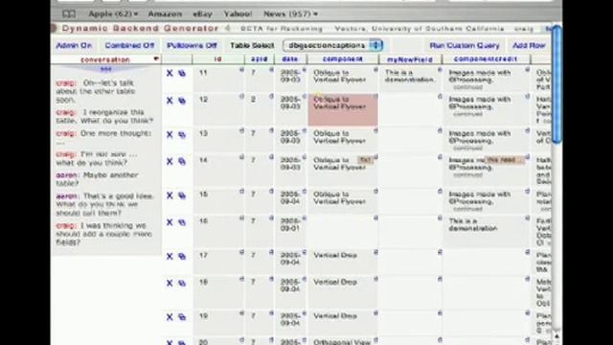Duplicate row 11 using its copy icon
The height and width of the screenshot is (345, 613).
pos(182,73)
